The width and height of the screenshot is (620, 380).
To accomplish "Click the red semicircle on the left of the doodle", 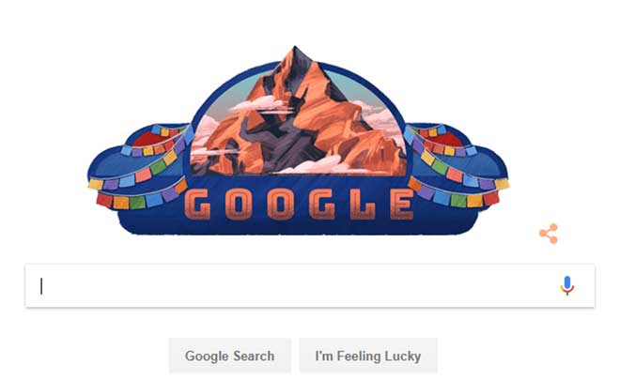I will [x=148, y=140].
